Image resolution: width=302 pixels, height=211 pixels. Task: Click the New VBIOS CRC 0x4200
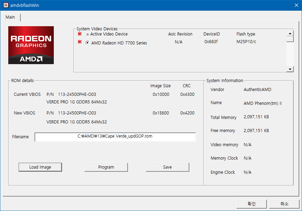click(187, 113)
